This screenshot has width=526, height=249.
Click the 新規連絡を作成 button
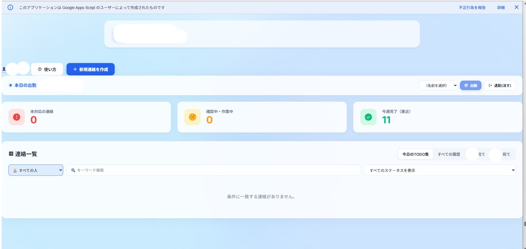coord(91,69)
